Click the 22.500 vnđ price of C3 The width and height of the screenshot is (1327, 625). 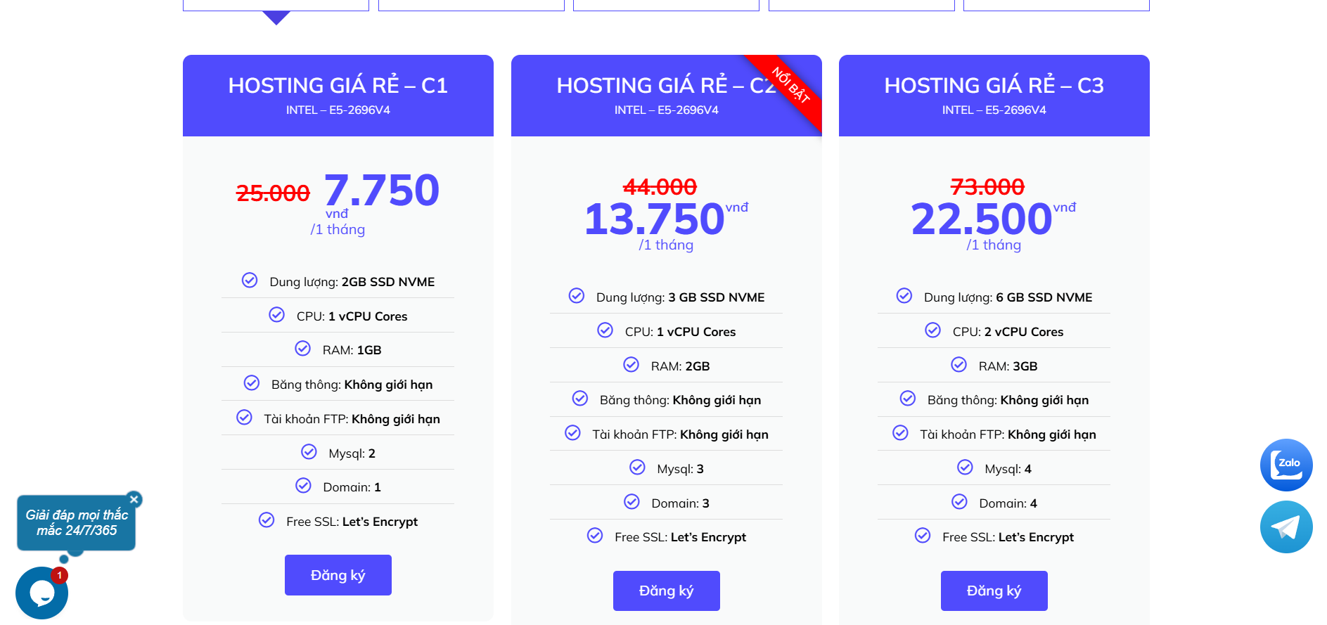tap(982, 219)
